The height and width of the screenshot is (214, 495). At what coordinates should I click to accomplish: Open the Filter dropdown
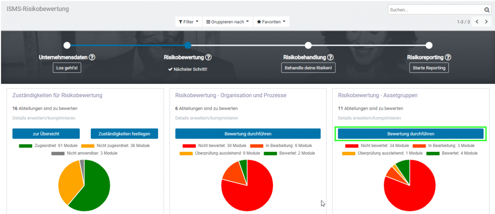(x=188, y=22)
